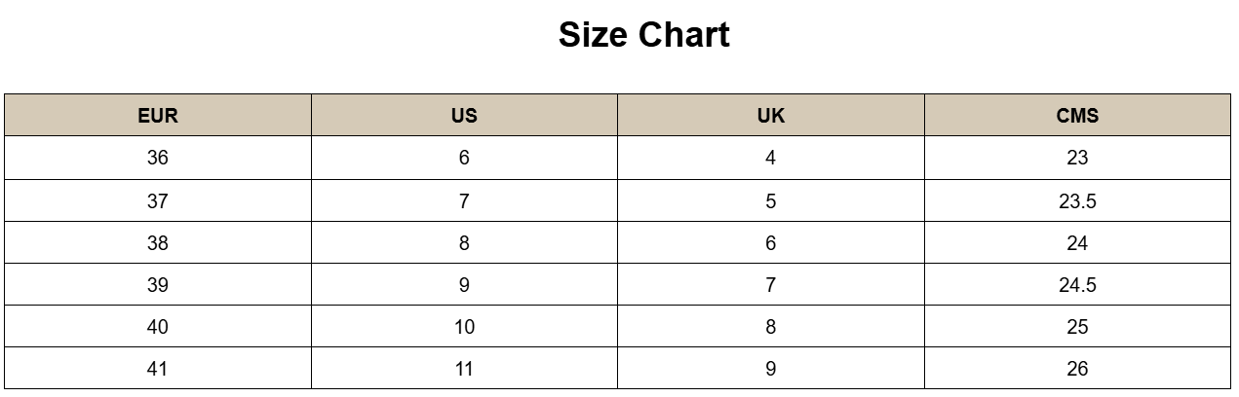1239x397 pixels.
Task: Click the 23.5 centimeters cell
Action: (x=1077, y=201)
